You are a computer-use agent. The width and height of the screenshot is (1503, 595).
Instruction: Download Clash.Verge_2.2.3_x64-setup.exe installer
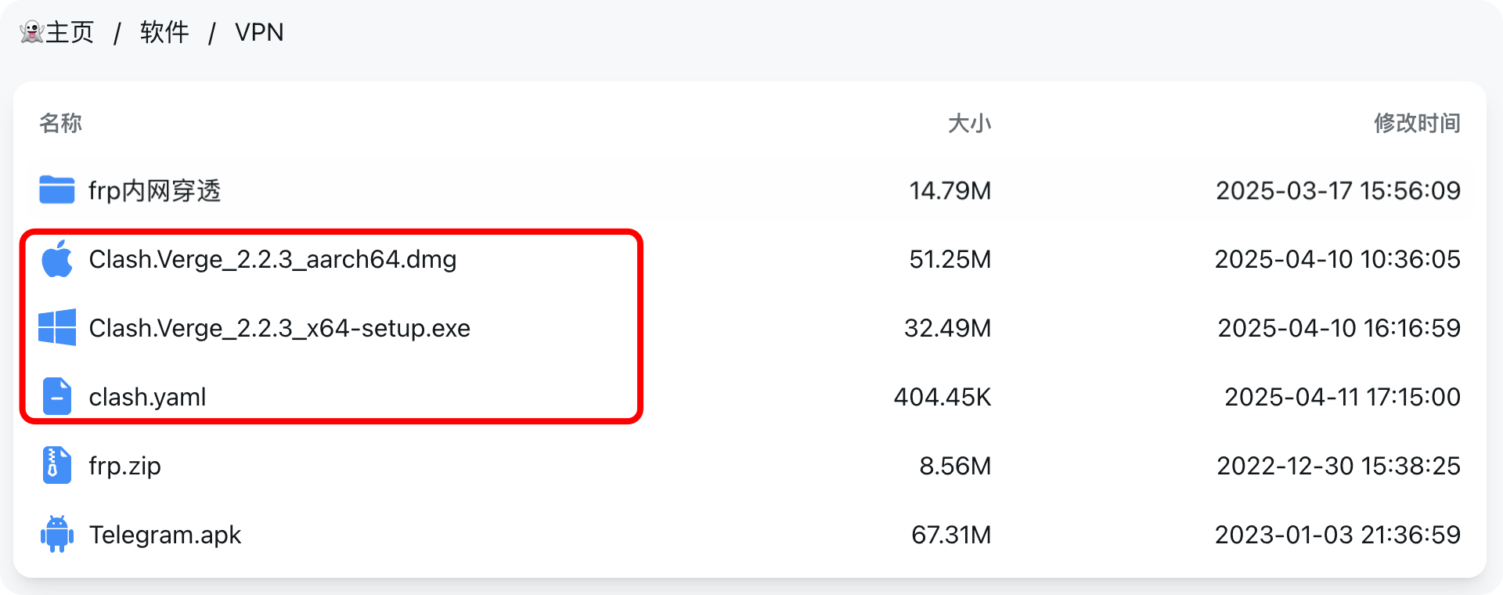click(279, 328)
